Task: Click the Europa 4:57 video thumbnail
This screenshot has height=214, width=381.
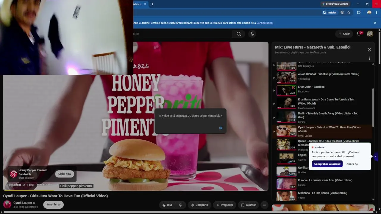Action: pos(286,184)
